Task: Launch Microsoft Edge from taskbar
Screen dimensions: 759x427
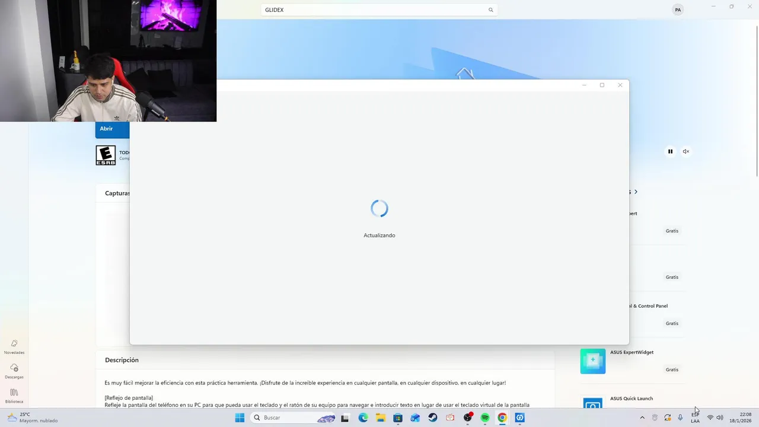Action: (x=363, y=418)
